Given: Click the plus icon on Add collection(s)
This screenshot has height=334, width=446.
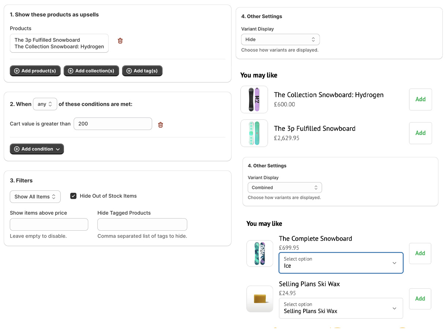Looking at the screenshot, I should click(71, 71).
